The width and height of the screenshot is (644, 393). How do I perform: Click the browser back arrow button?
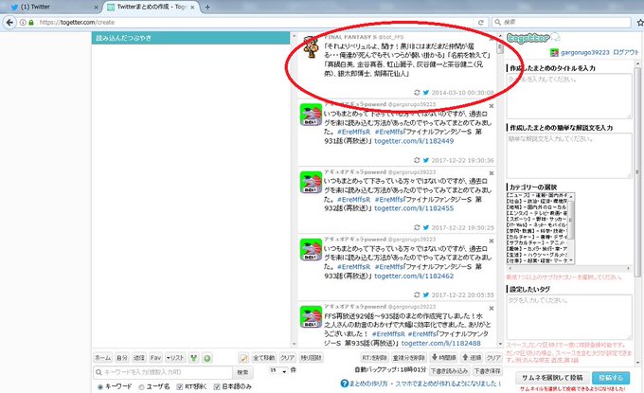tap(9, 22)
